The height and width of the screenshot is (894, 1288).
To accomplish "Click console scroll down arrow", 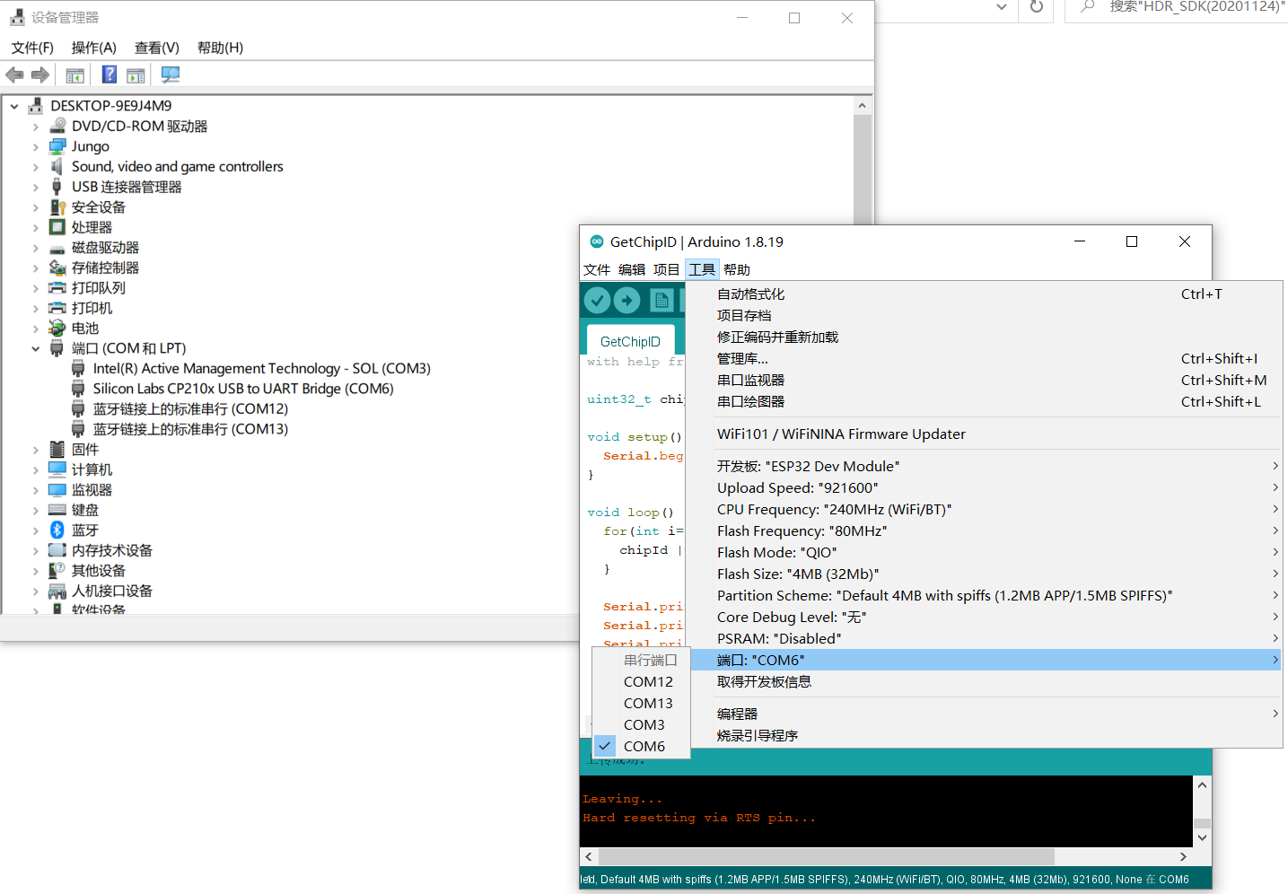I will pos(1203,837).
